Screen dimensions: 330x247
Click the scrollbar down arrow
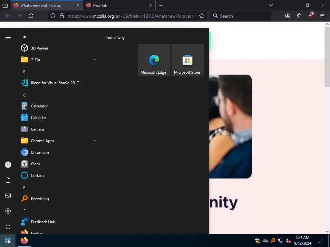click(x=327, y=232)
